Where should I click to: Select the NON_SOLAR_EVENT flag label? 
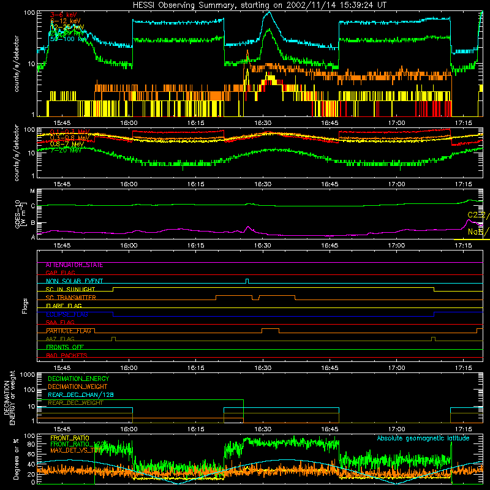[x=74, y=281]
